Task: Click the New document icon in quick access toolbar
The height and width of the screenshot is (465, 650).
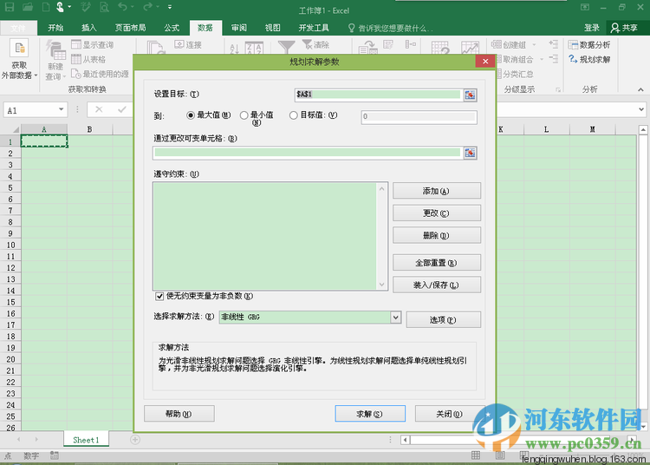Action: point(46,7)
